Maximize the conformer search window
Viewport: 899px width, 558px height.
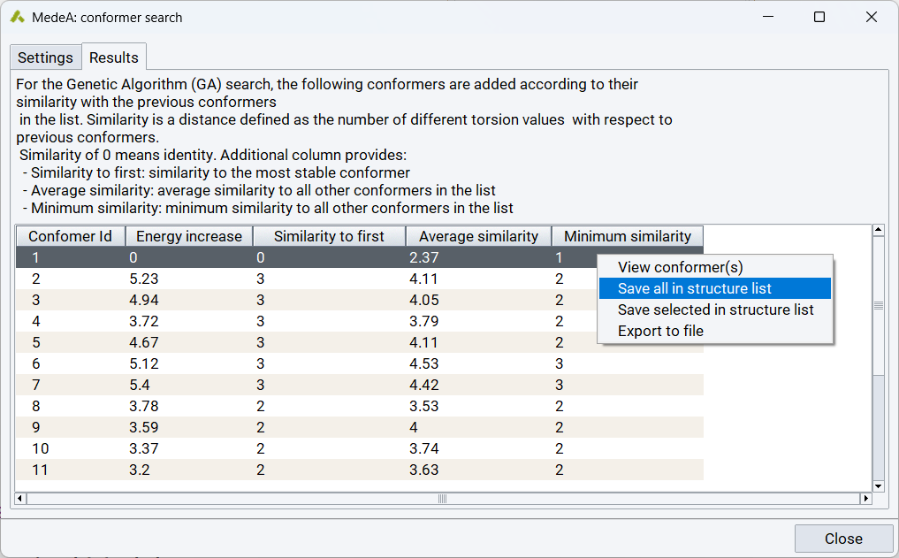tap(819, 17)
